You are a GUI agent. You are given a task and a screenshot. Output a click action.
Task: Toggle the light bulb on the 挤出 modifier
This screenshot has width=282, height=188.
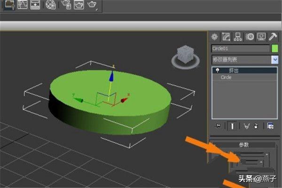pos(218,70)
